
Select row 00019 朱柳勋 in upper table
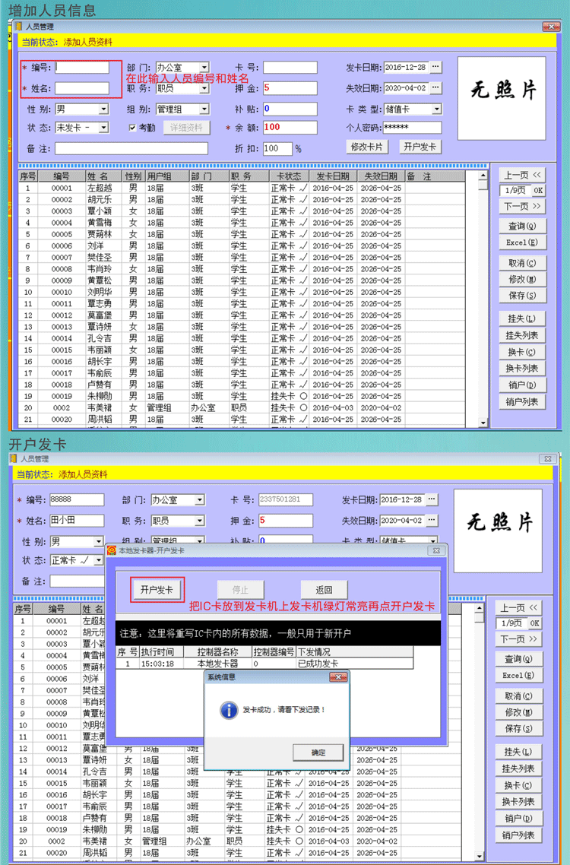[x=242, y=396]
